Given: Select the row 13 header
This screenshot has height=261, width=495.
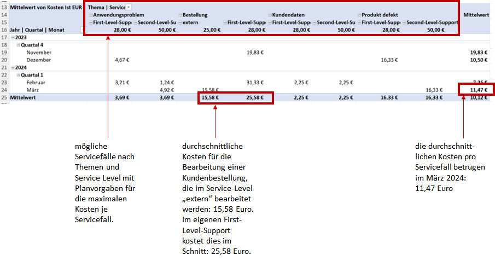Looking at the screenshot, I should coord(4,7).
